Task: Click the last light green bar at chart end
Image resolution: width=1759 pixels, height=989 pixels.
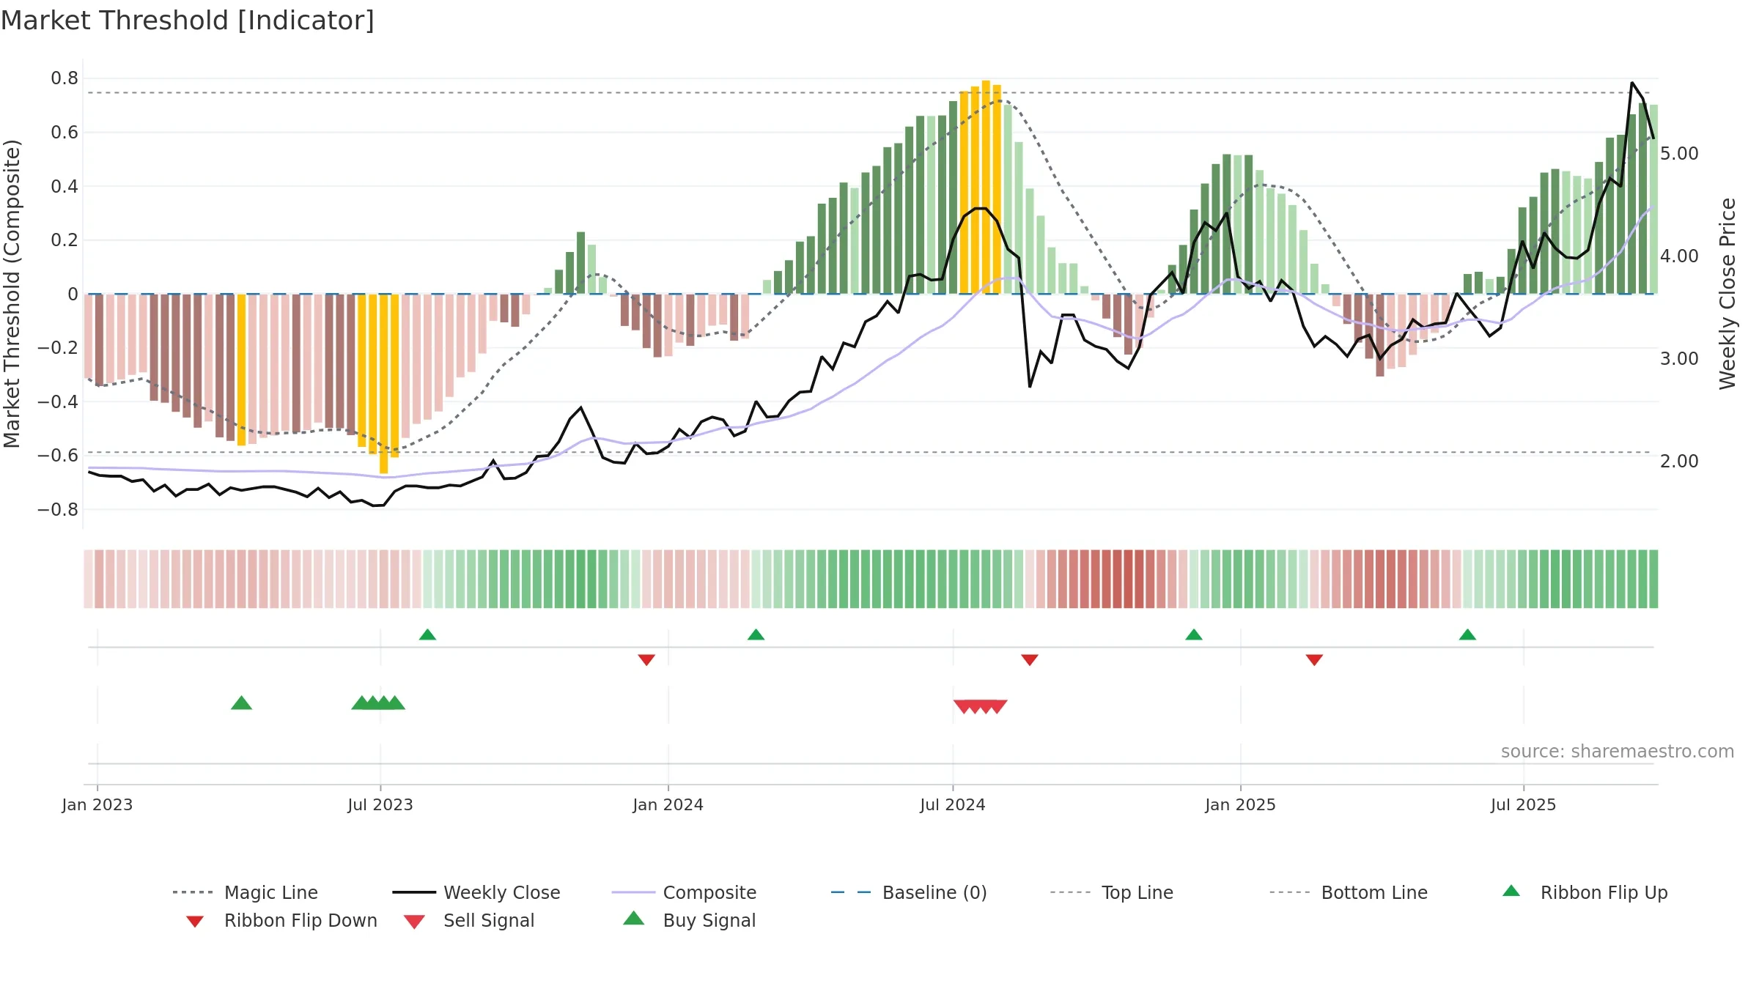Action: (x=1653, y=199)
